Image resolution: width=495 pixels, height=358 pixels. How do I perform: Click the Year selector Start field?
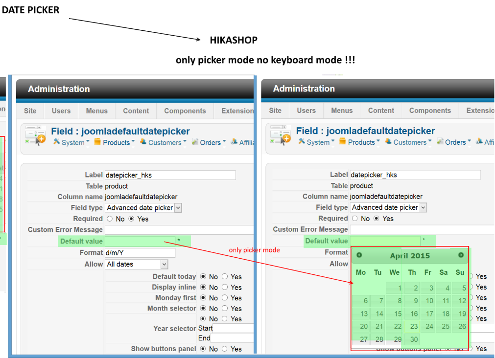(233, 328)
